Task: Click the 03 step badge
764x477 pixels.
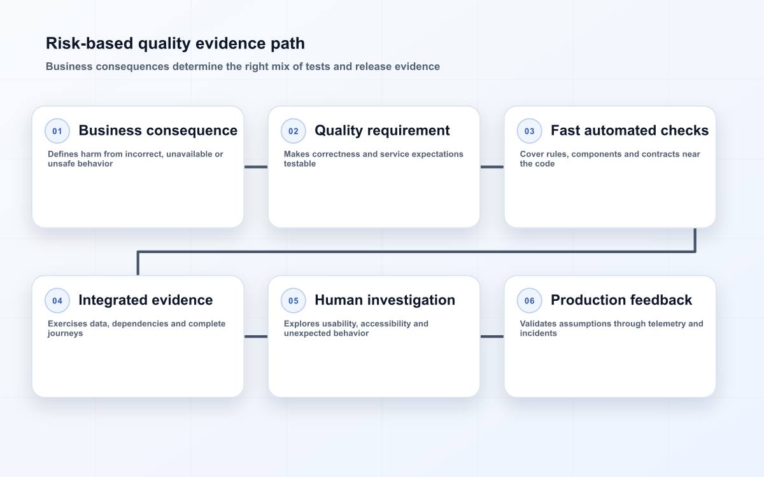Action: [530, 131]
